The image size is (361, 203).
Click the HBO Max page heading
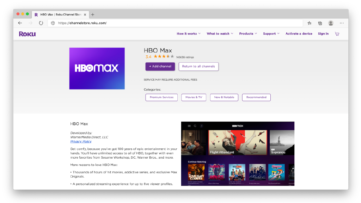(158, 50)
